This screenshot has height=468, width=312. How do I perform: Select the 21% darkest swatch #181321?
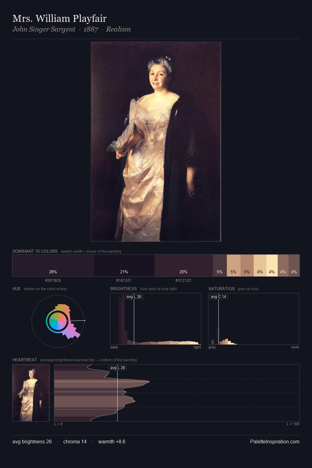point(124,266)
